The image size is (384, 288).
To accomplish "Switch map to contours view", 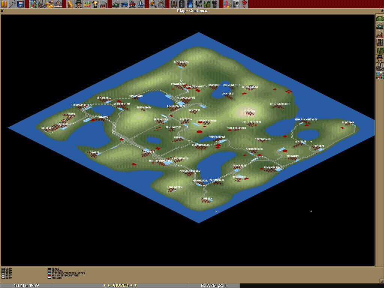I will [x=379, y=18].
